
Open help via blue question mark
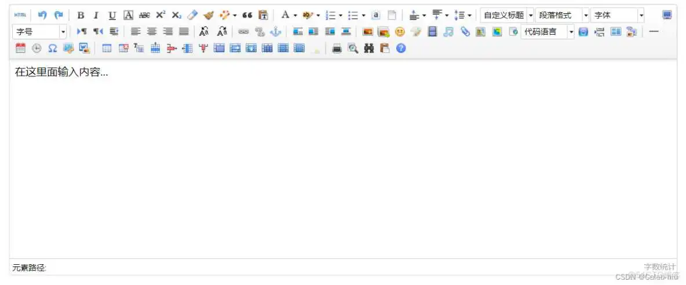(401, 49)
